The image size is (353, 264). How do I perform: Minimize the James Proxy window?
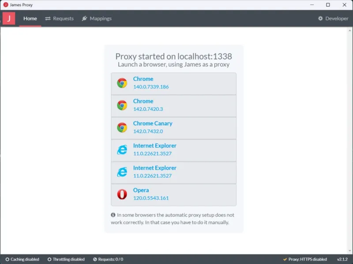click(x=312, y=5)
